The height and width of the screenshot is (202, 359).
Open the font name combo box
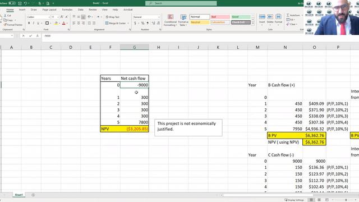[38, 17]
